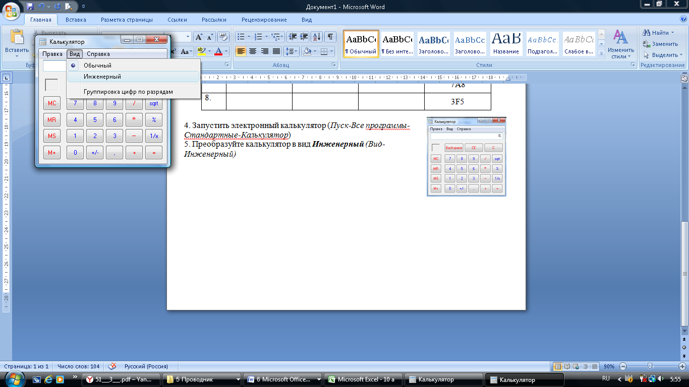Switch to Web Layout view icon
Screen dimensions: 689x387
[x=577, y=366]
